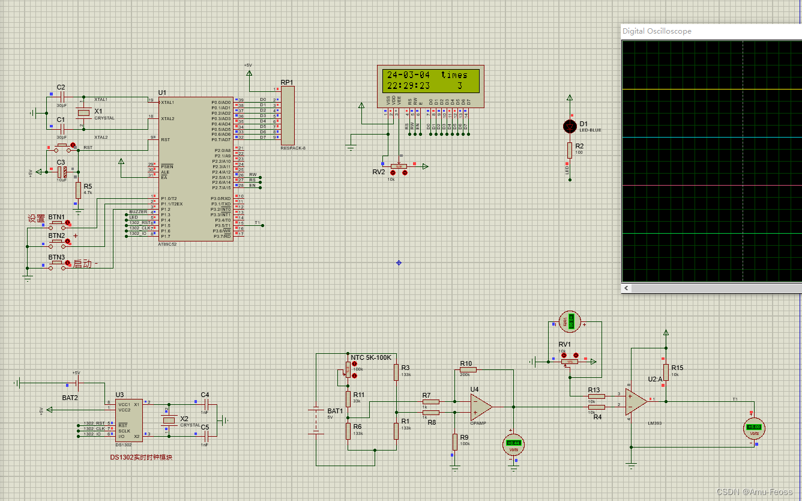Click the yellow oscilloscope trace
The width and height of the screenshot is (802, 501).
712,90
